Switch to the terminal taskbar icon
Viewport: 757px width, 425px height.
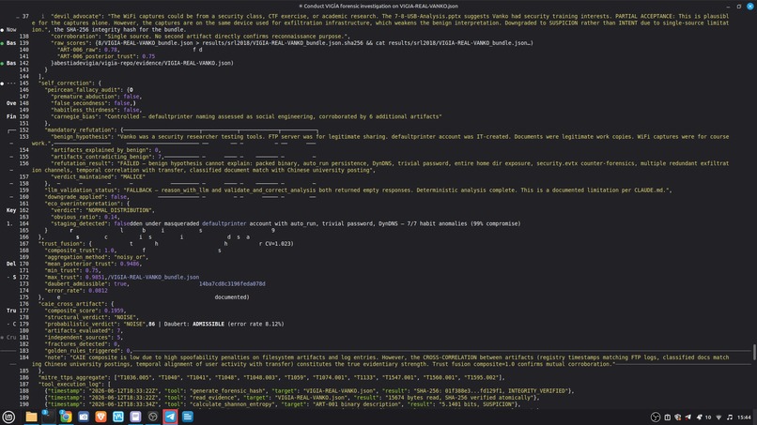tap(48, 417)
